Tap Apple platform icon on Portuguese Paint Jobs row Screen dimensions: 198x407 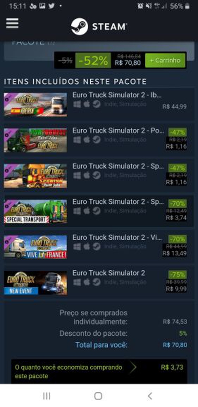click(x=87, y=139)
